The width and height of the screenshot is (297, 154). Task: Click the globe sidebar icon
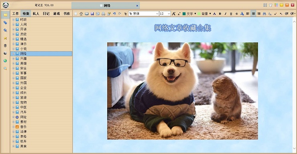(x=5, y=61)
